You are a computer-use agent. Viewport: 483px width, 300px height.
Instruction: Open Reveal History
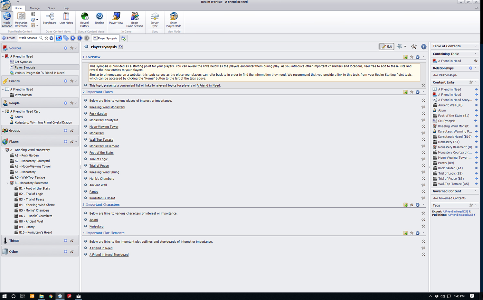(x=85, y=20)
